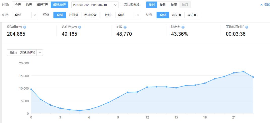Filter devices by 计算机
The image size is (270, 123).
(74, 15)
